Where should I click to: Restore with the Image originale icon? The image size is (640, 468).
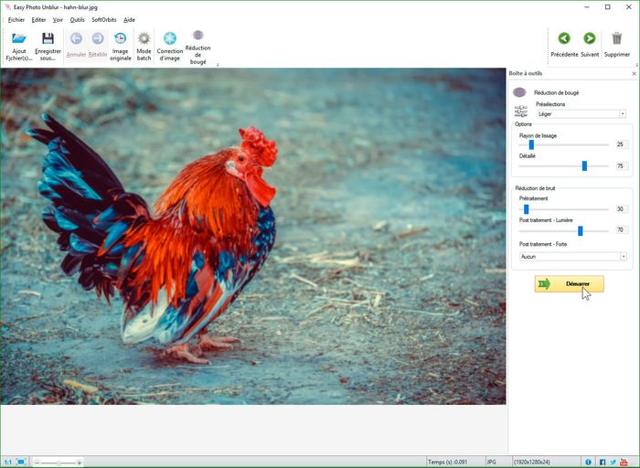pyautogui.click(x=121, y=39)
